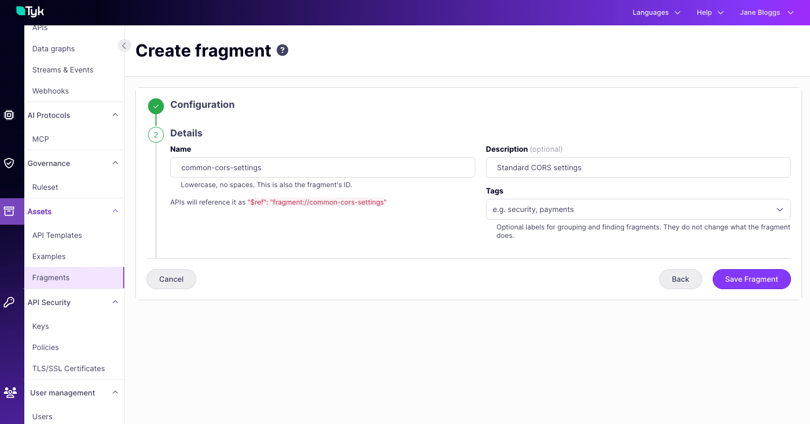Click the User management people icon
The image size is (810, 424).
[10, 392]
